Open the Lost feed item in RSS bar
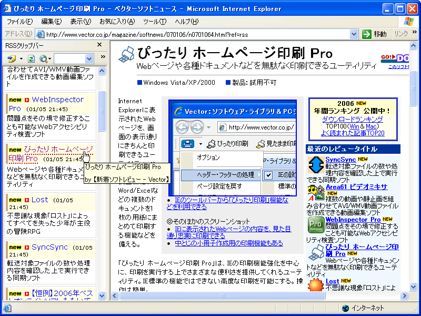 click(x=40, y=200)
